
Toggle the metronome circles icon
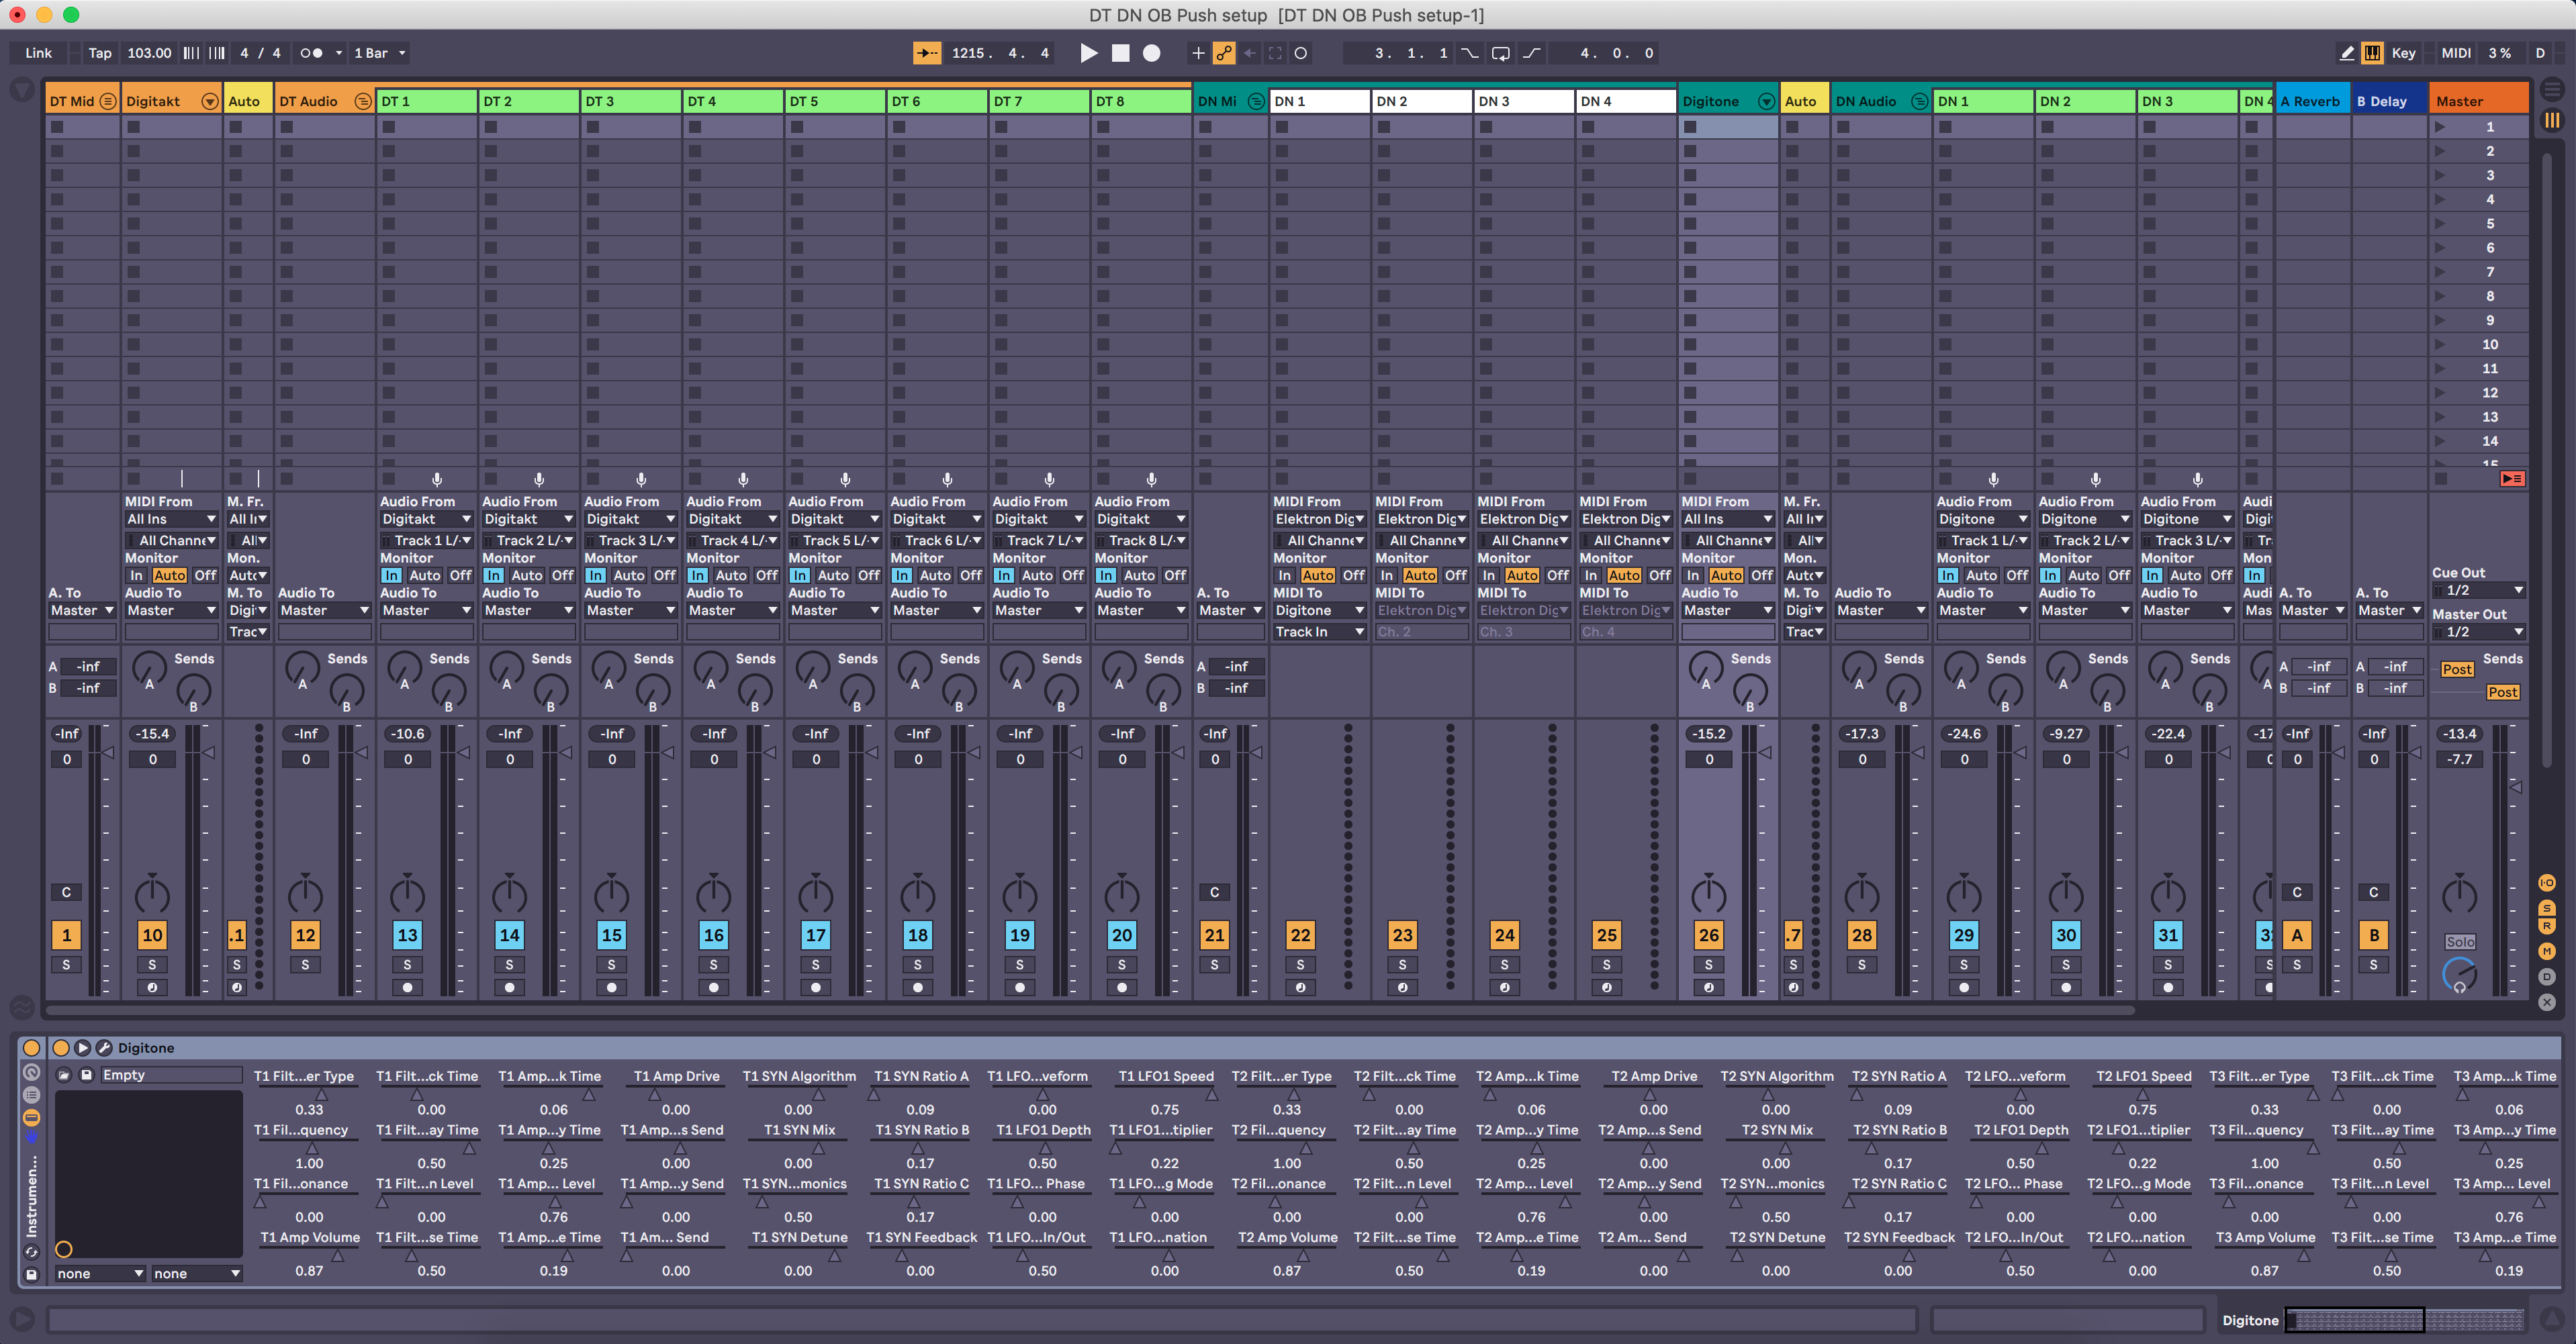(312, 53)
